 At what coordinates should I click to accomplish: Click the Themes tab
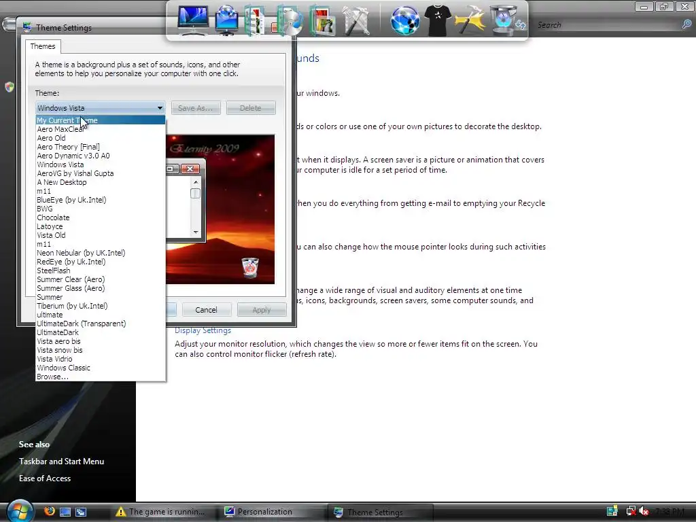pyautogui.click(x=43, y=46)
